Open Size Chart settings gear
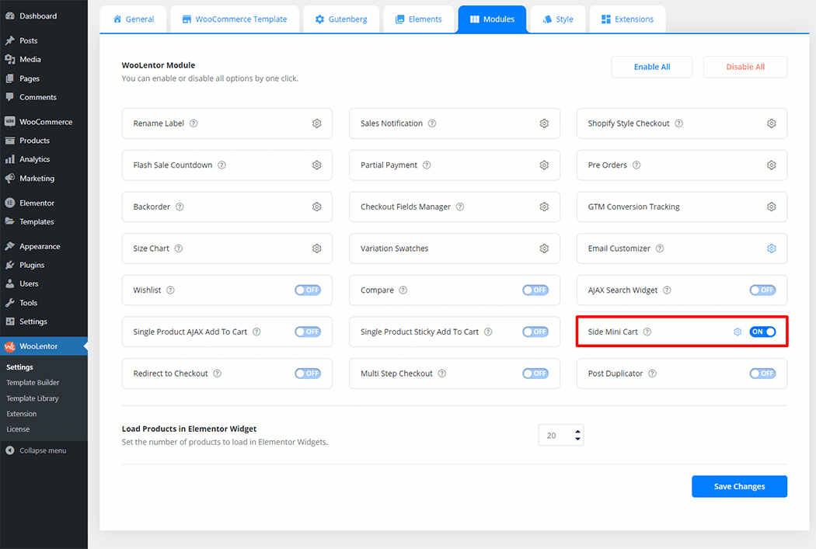Viewport: 816px width, 549px height. [316, 248]
